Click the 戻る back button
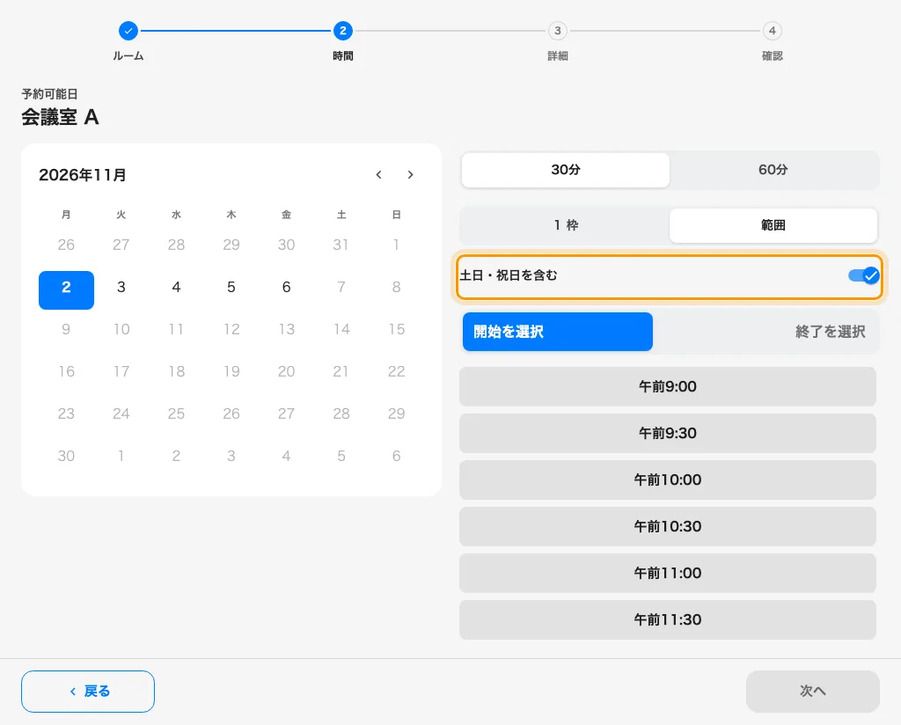This screenshot has width=901, height=725. [88, 691]
